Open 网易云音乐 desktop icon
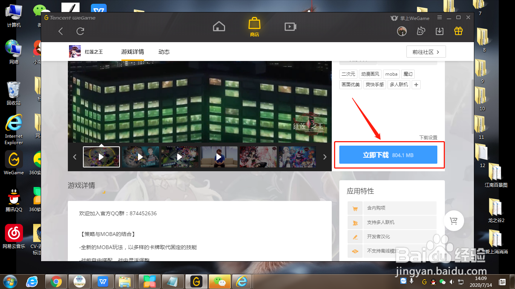515x289 pixels. 14,237
